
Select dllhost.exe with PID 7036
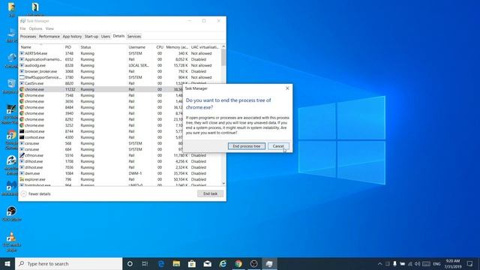[120, 167]
